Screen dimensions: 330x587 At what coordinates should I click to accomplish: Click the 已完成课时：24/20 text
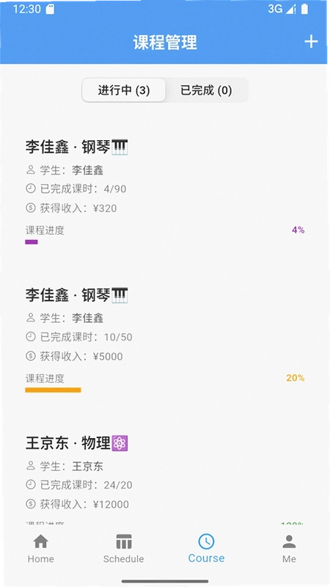click(87, 485)
